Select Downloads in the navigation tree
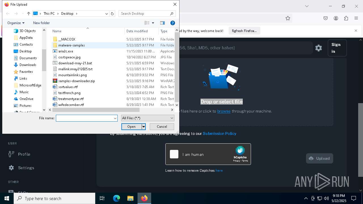 (28, 65)
